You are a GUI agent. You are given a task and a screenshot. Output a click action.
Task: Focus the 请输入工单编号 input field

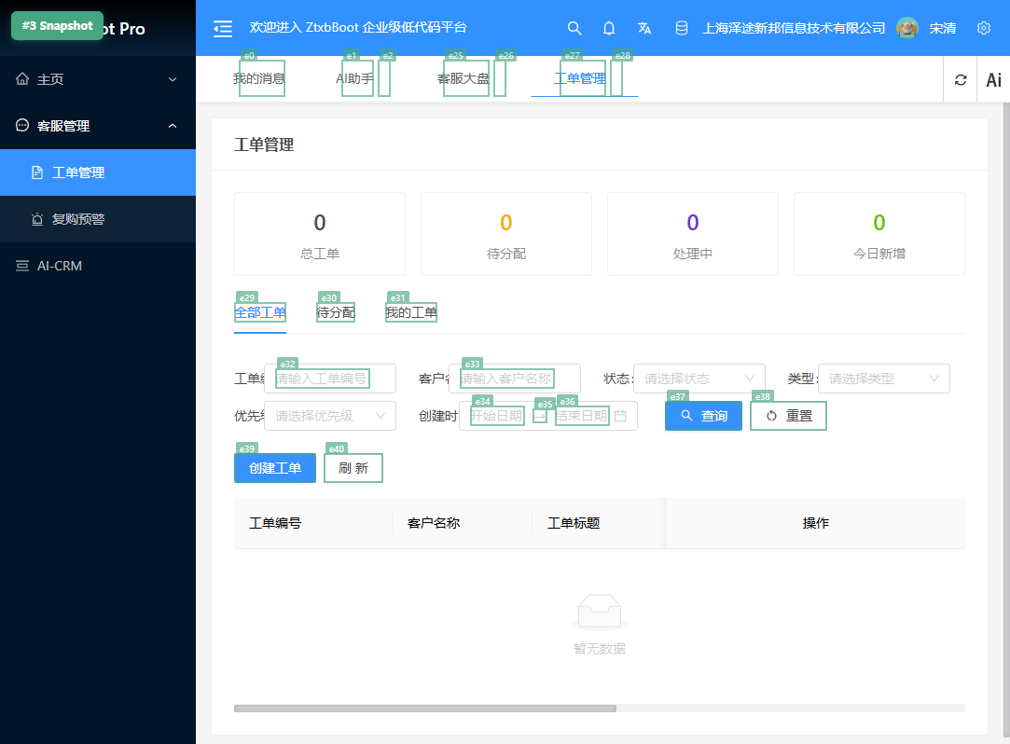point(330,379)
